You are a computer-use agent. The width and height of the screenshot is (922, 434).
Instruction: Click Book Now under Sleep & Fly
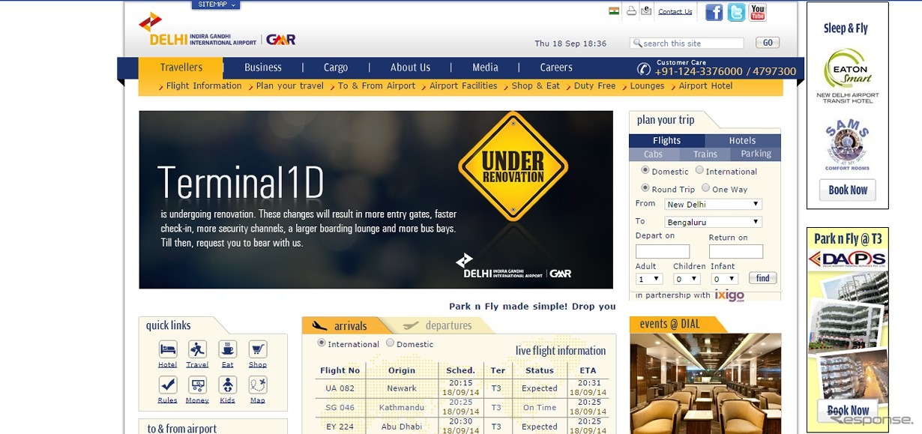coord(848,190)
